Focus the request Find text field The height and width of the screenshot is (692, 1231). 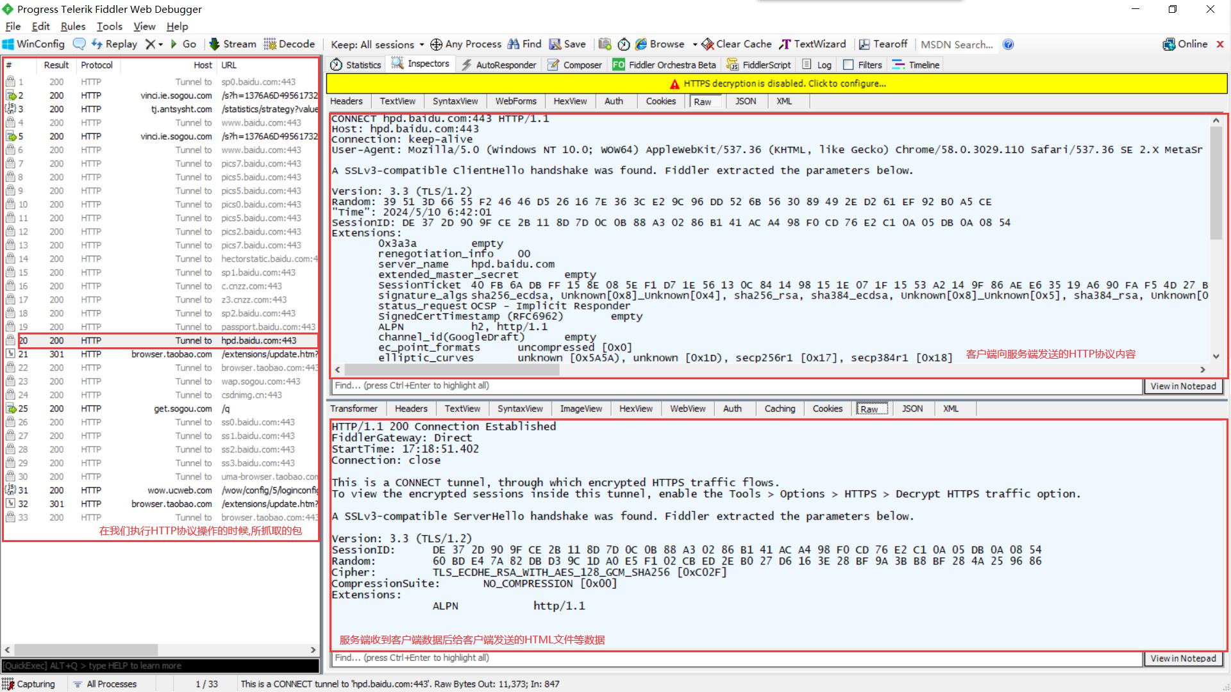tap(737, 386)
